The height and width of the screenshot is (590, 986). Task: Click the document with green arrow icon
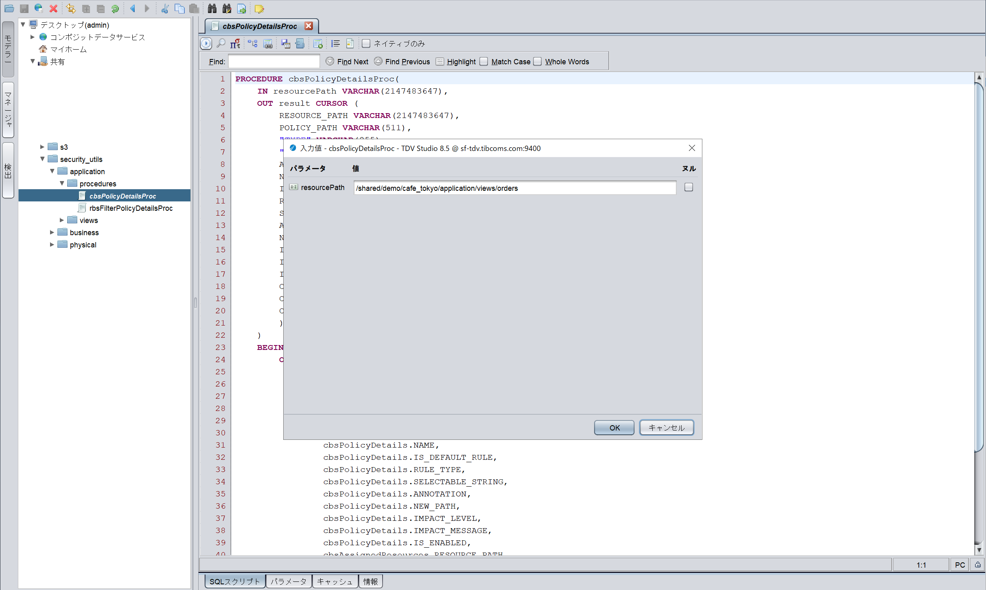point(242,8)
